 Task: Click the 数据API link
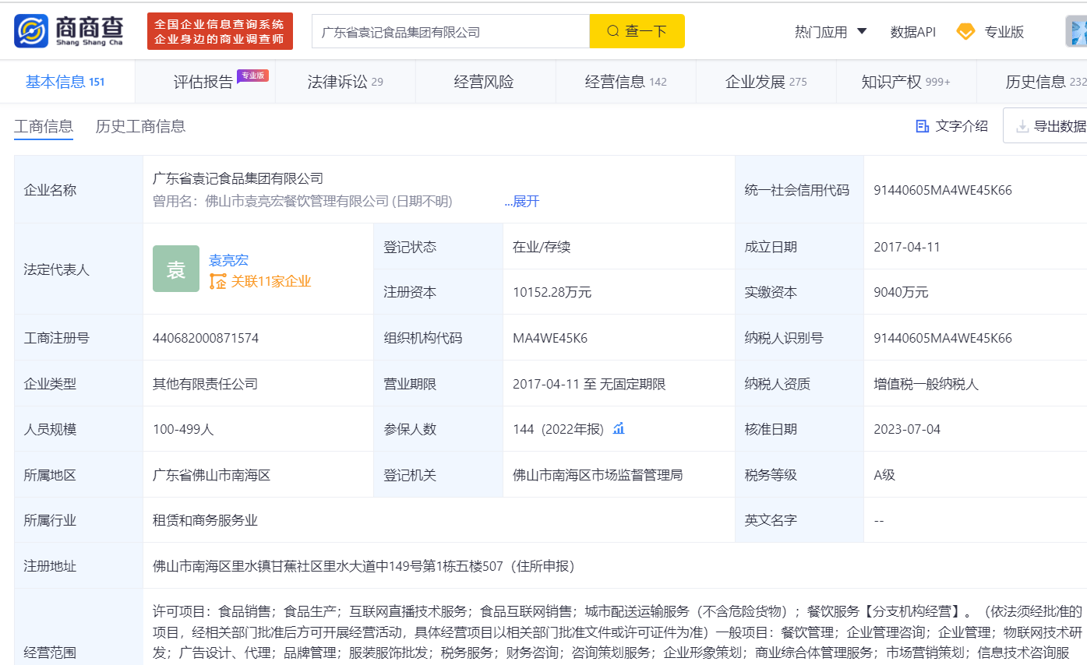(x=912, y=32)
